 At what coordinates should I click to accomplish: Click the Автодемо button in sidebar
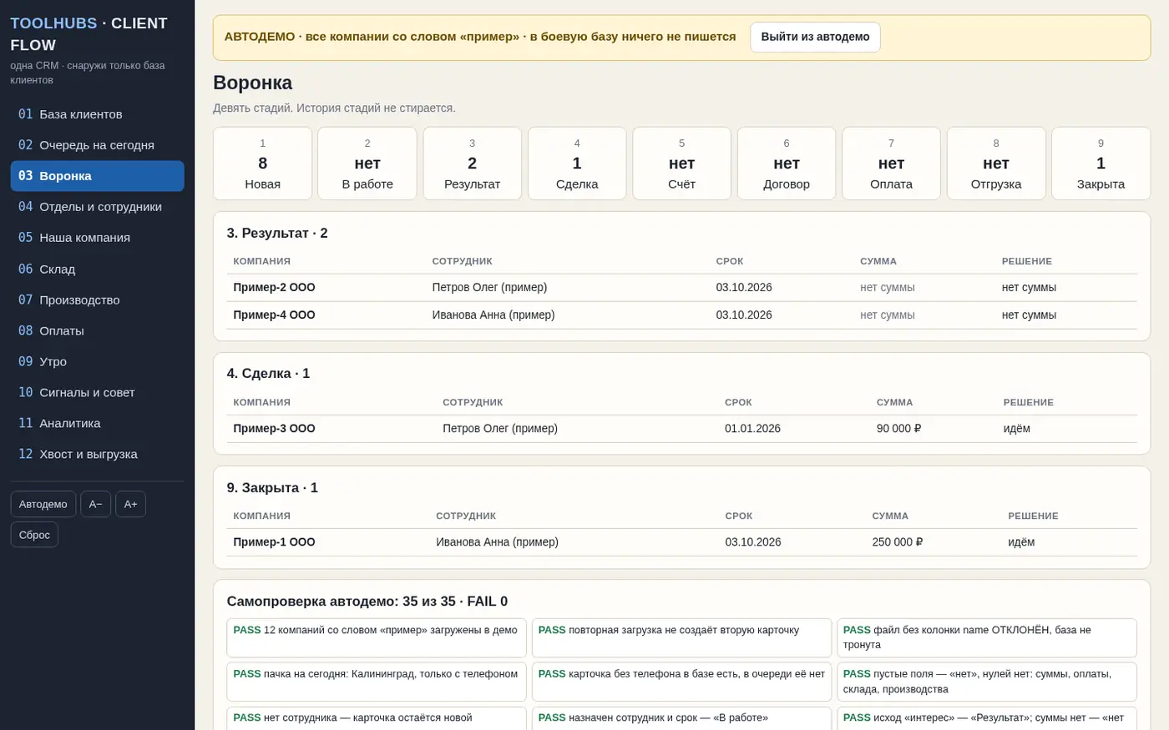pyautogui.click(x=43, y=504)
